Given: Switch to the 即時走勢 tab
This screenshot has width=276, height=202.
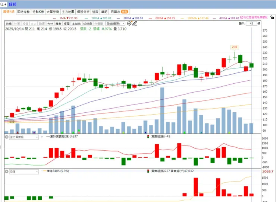Looking at the screenshot, I should pyautogui.click(x=23, y=12).
